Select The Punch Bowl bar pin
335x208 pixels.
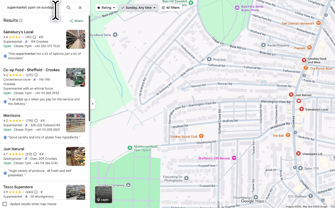click(306, 68)
